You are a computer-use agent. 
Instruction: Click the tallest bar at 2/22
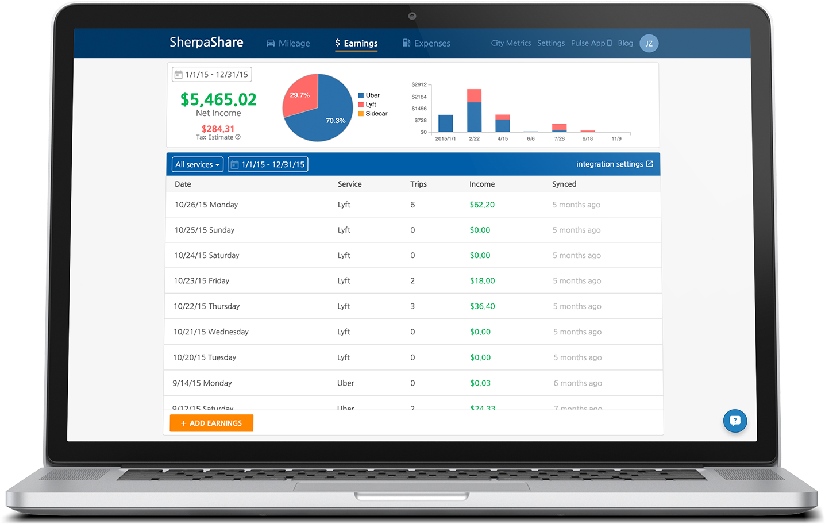(474, 112)
